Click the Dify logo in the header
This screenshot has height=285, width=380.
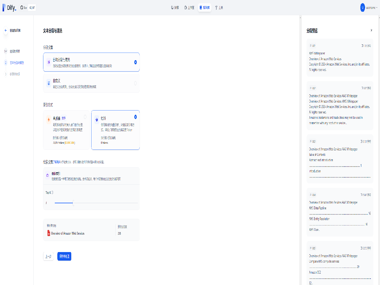[9, 8]
